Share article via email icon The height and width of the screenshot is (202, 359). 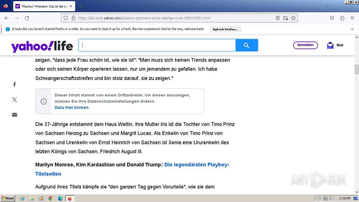(x=15, y=115)
